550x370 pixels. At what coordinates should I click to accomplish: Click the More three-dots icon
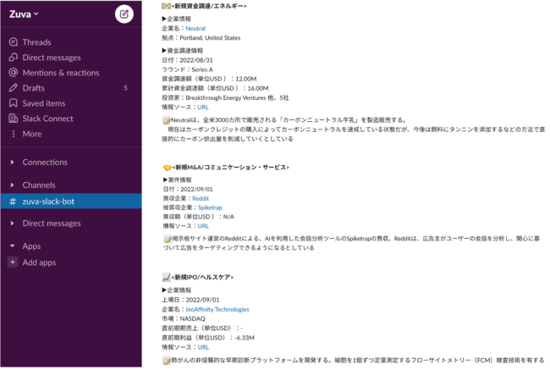click(14, 134)
